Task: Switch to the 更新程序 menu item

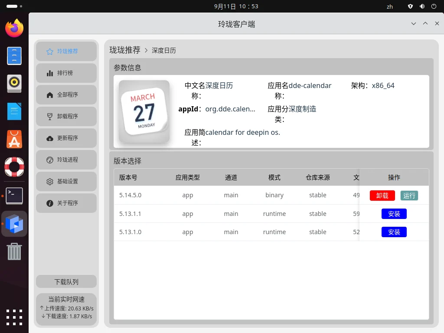Action: (x=66, y=138)
